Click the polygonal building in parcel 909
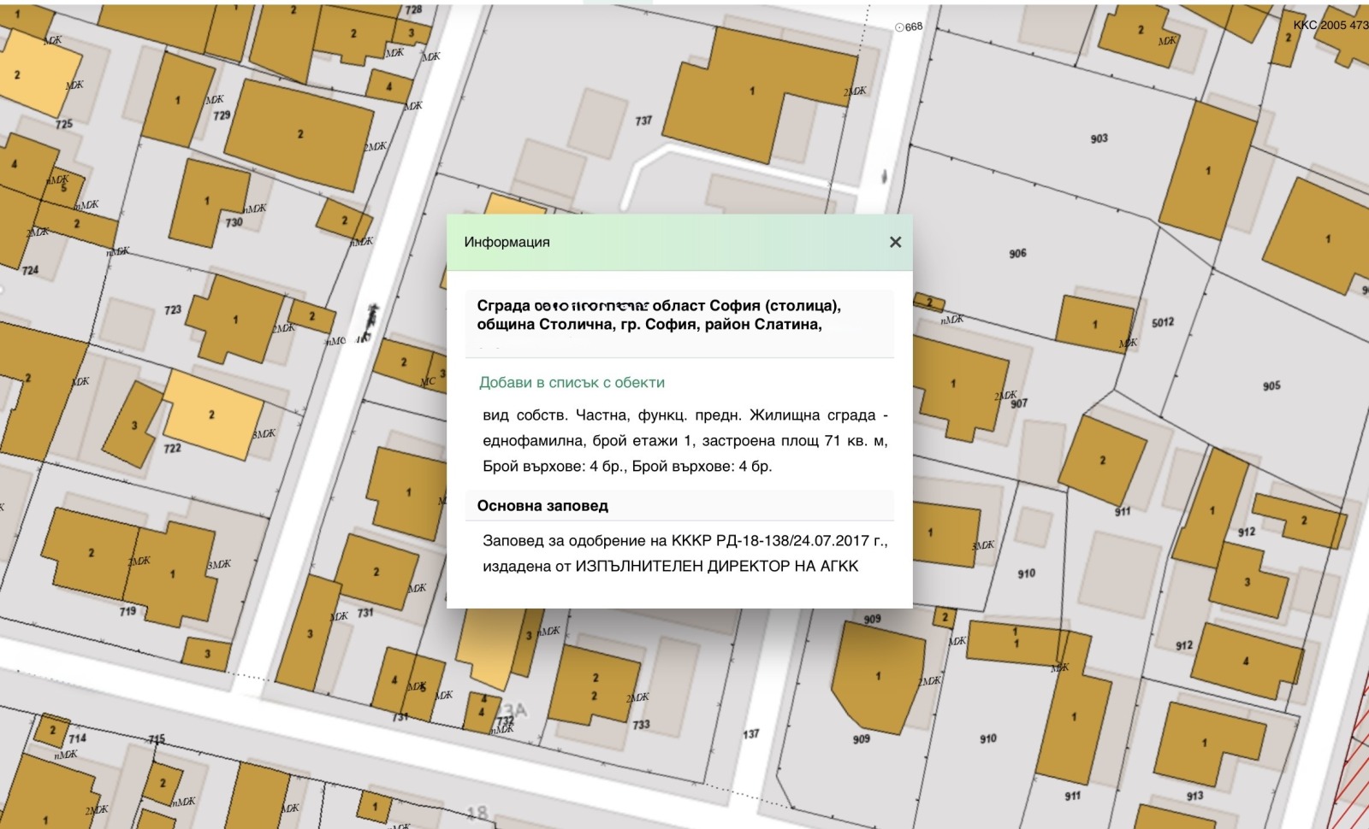1369x829 pixels. click(879, 677)
